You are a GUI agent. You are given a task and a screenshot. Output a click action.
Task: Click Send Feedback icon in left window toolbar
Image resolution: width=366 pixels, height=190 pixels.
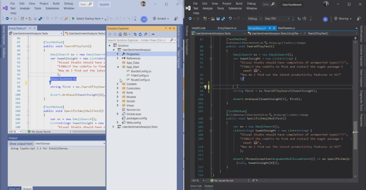[x=176, y=19]
